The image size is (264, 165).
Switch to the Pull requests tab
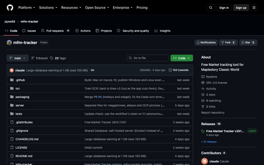55,31
